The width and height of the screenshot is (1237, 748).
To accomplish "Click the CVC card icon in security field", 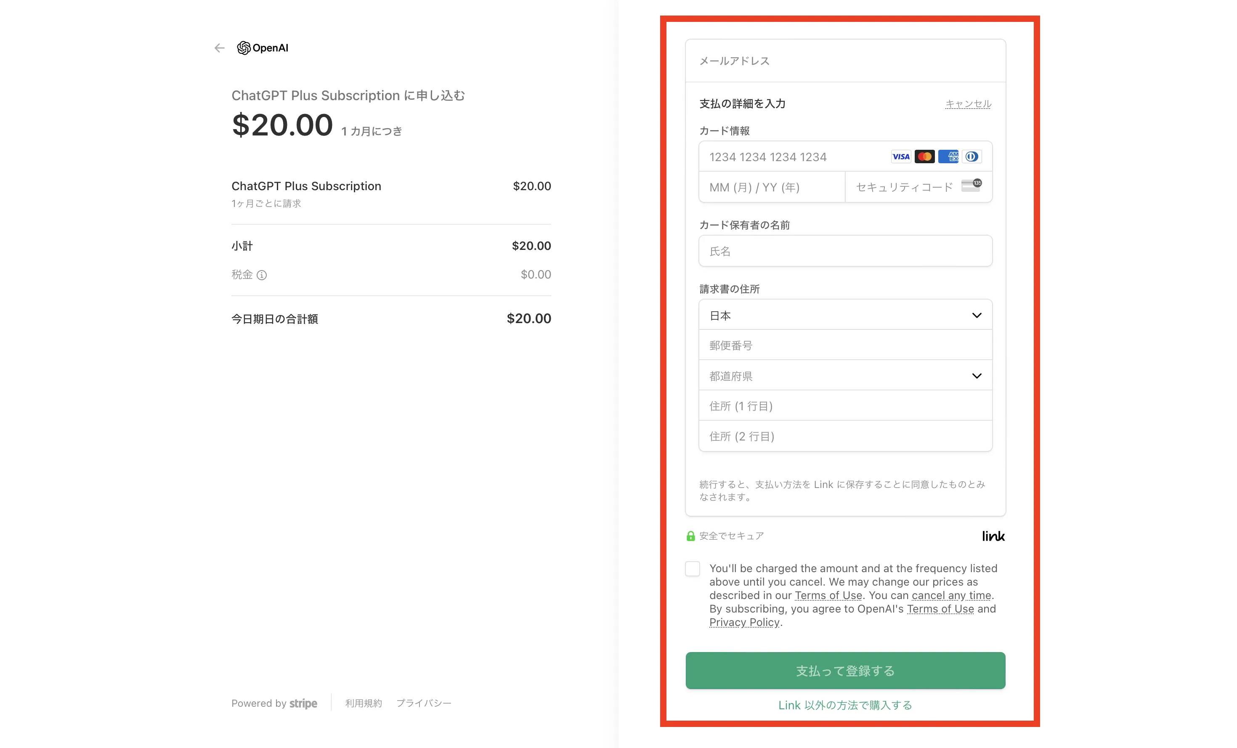I will pyautogui.click(x=972, y=185).
